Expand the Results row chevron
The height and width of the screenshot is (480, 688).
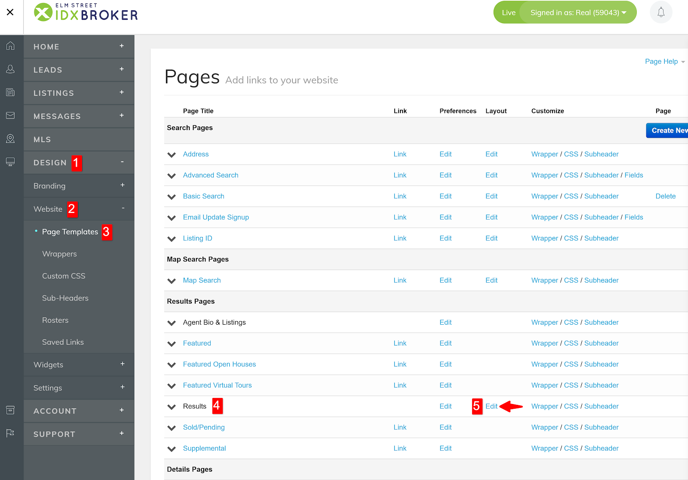pyautogui.click(x=172, y=407)
